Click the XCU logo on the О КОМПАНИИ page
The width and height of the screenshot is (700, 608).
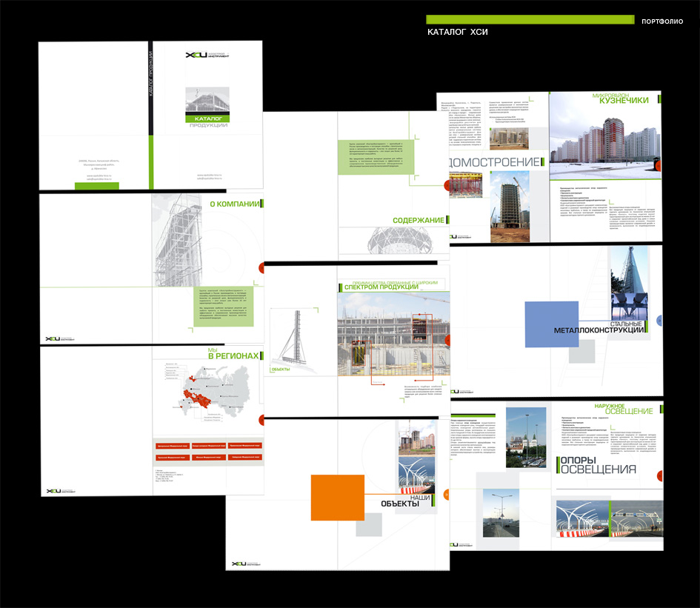(x=60, y=339)
